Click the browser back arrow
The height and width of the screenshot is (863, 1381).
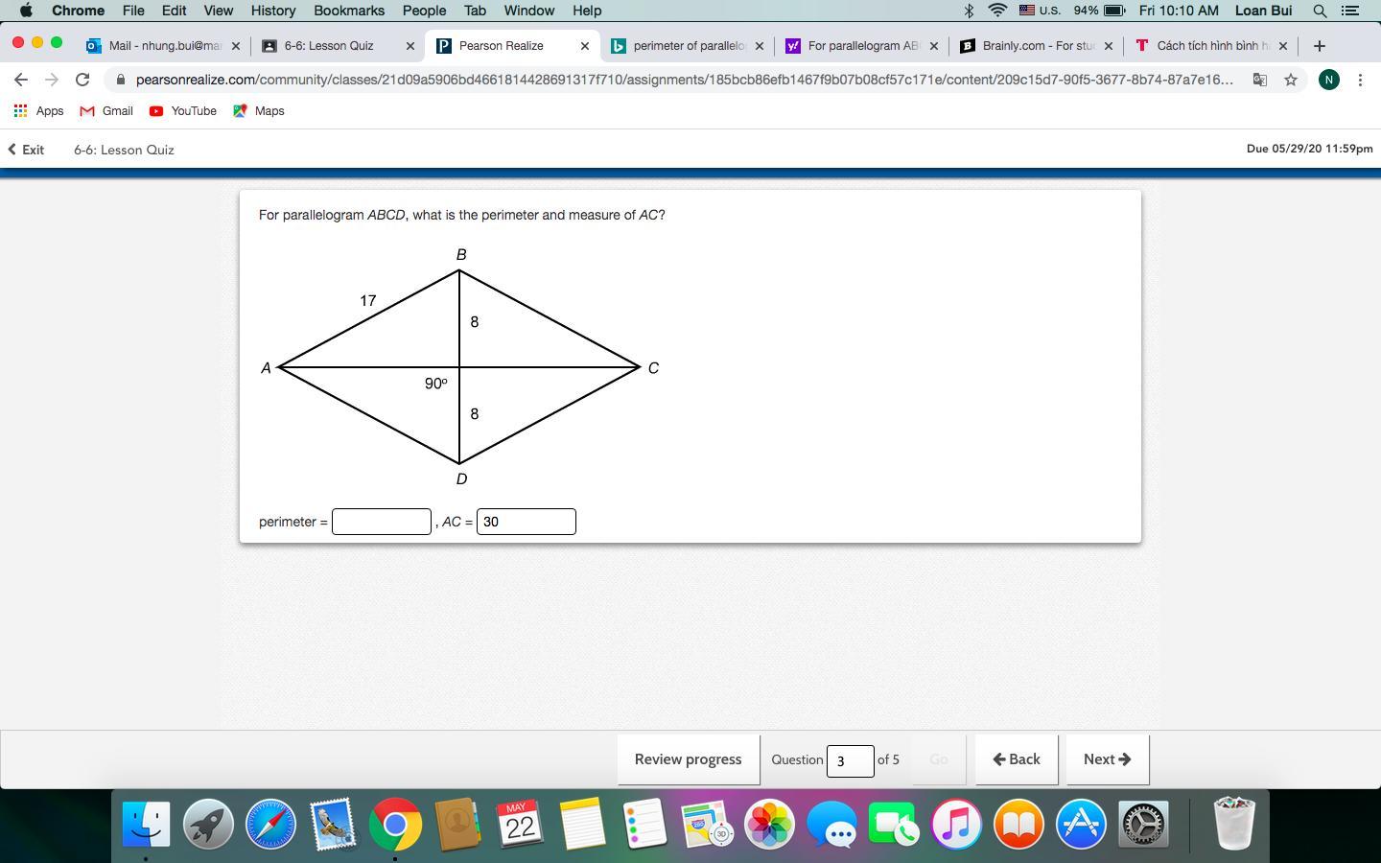point(21,80)
